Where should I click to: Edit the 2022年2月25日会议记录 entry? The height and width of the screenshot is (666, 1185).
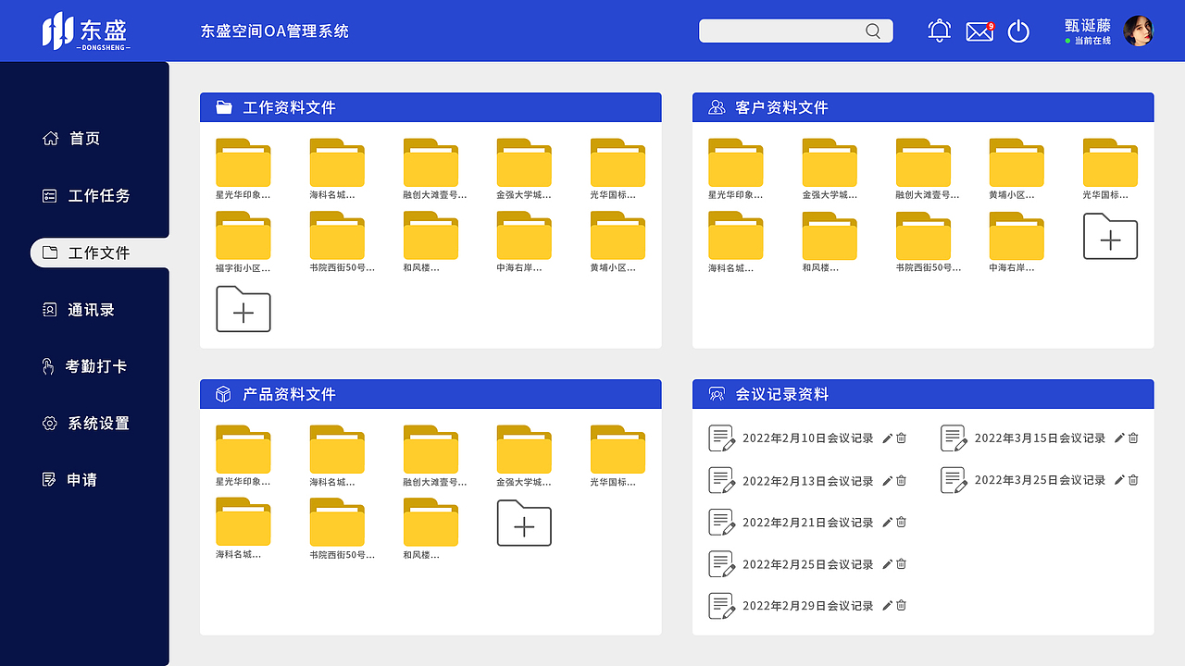click(887, 564)
